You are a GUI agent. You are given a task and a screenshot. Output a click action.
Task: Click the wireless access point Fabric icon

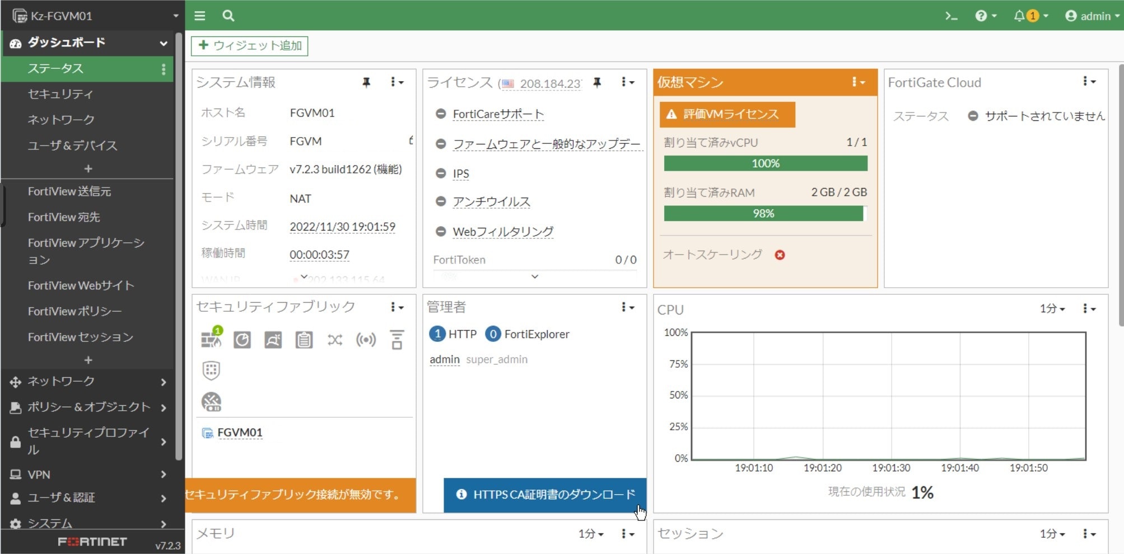tap(366, 340)
